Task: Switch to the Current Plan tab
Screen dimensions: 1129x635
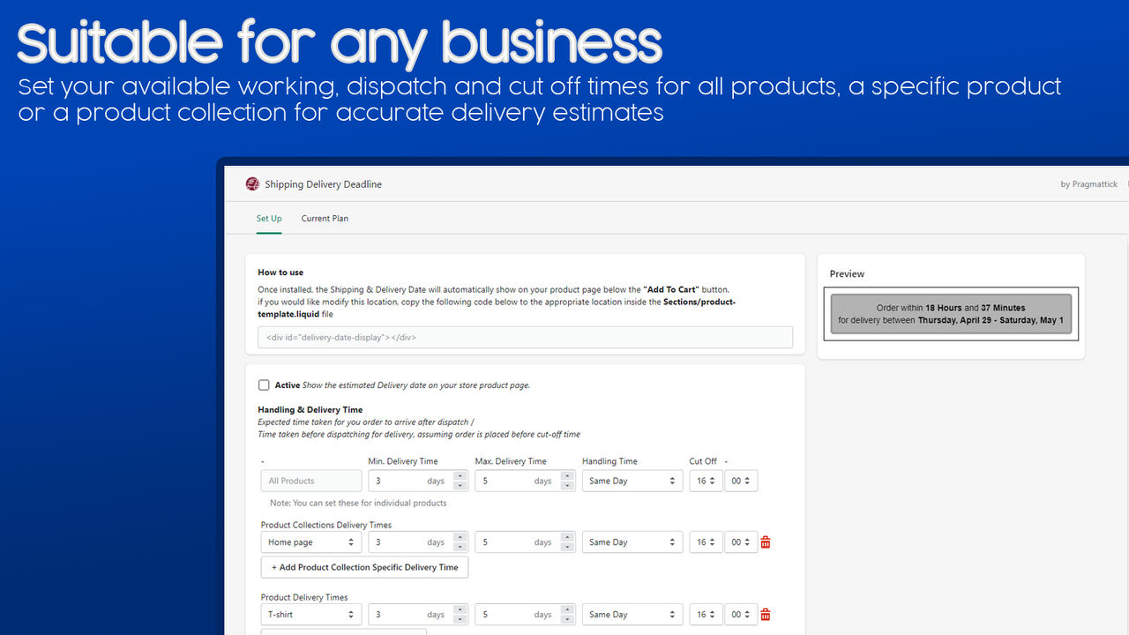Action: [325, 218]
